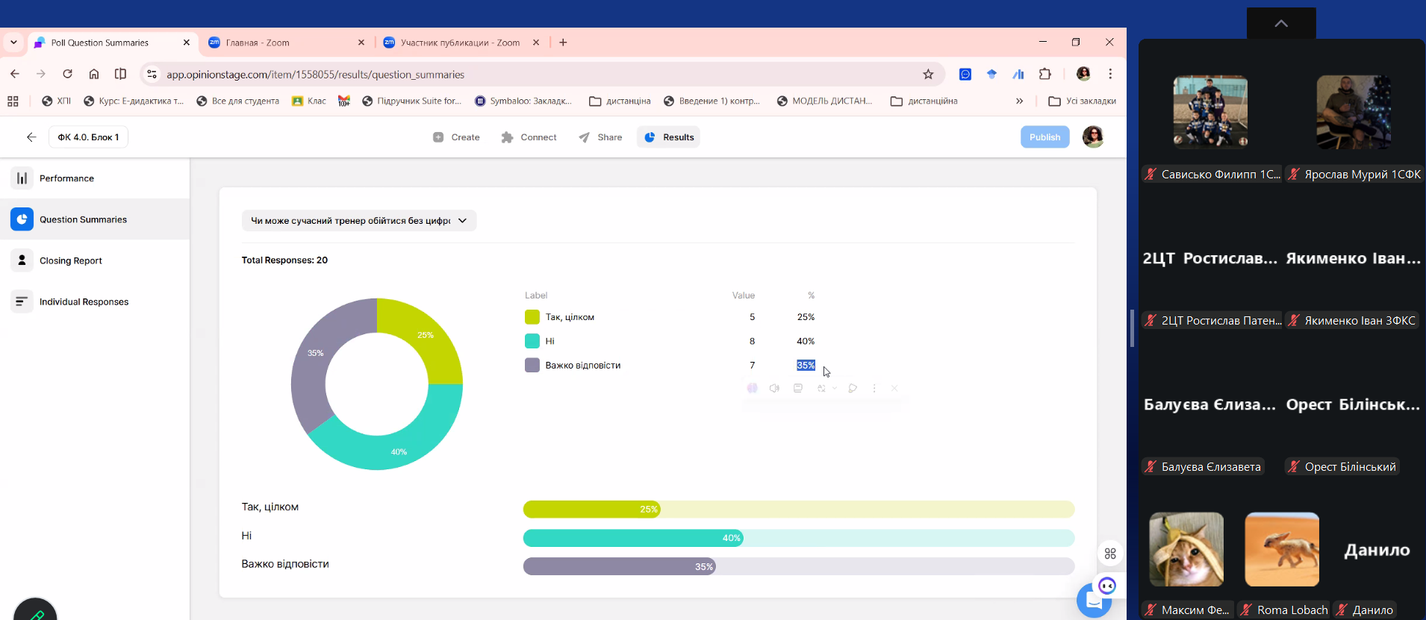Open the chat bubble widget at the bottom right
The image size is (1426, 620).
tap(1095, 600)
